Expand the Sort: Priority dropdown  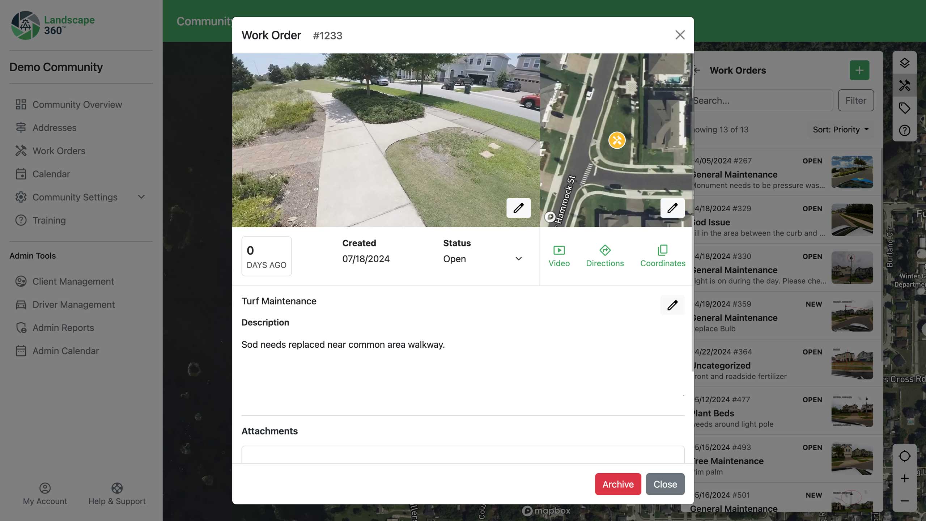pyautogui.click(x=840, y=130)
